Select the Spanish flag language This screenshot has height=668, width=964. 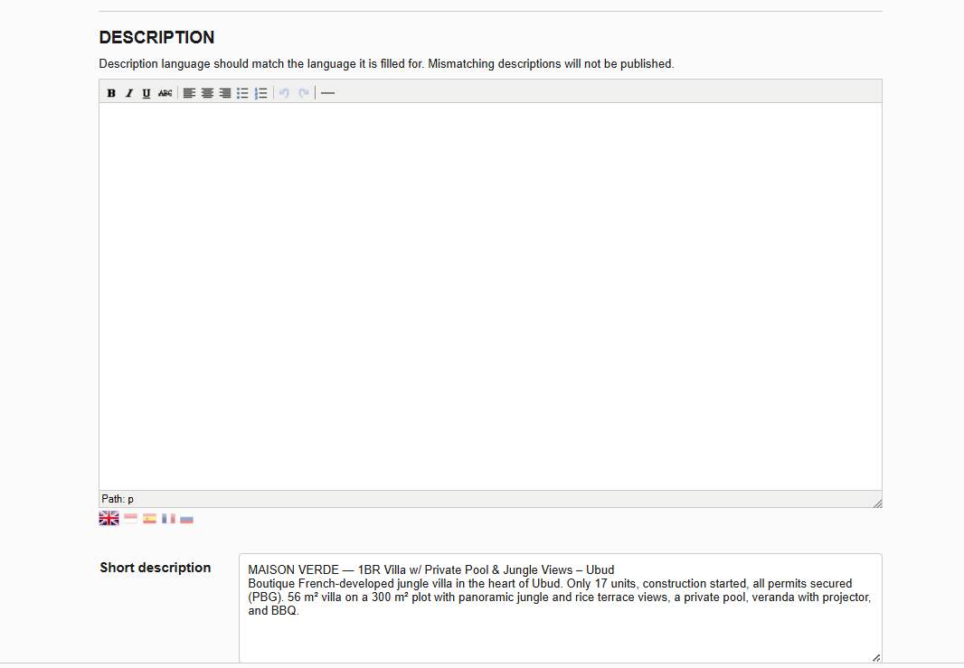point(149,519)
